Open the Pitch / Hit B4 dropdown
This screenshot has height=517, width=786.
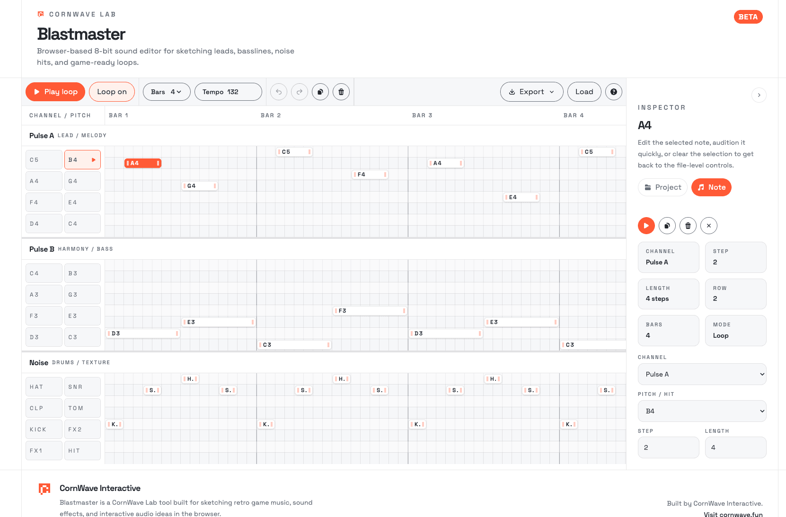pyautogui.click(x=702, y=411)
